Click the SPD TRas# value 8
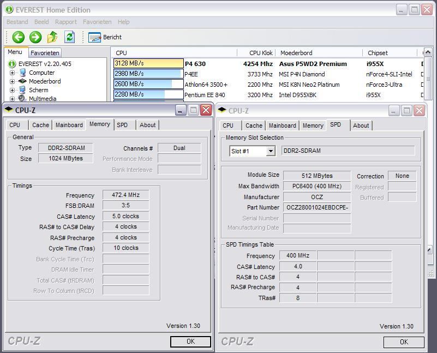This screenshot has height=353, width=437. [x=298, y=298]
